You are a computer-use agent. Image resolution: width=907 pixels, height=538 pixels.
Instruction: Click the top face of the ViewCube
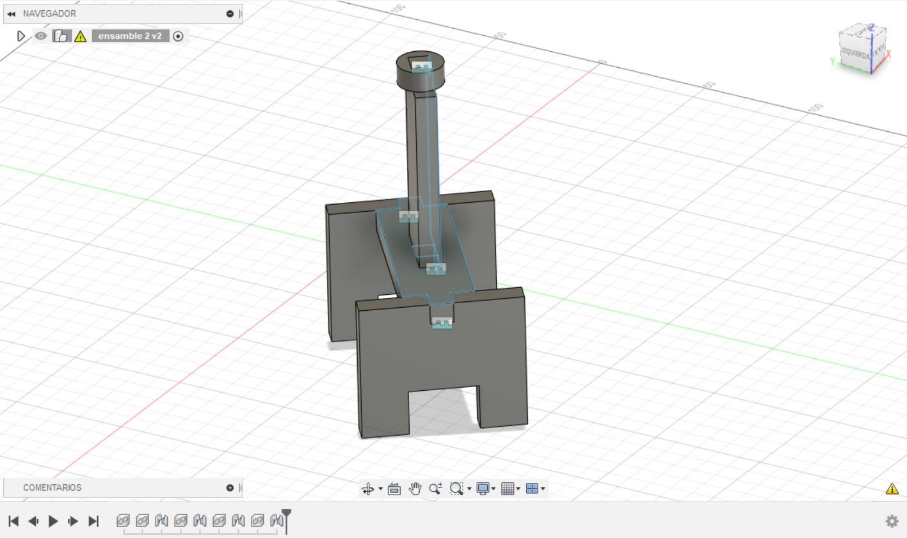pyautogui.click(x=863, y=31)
